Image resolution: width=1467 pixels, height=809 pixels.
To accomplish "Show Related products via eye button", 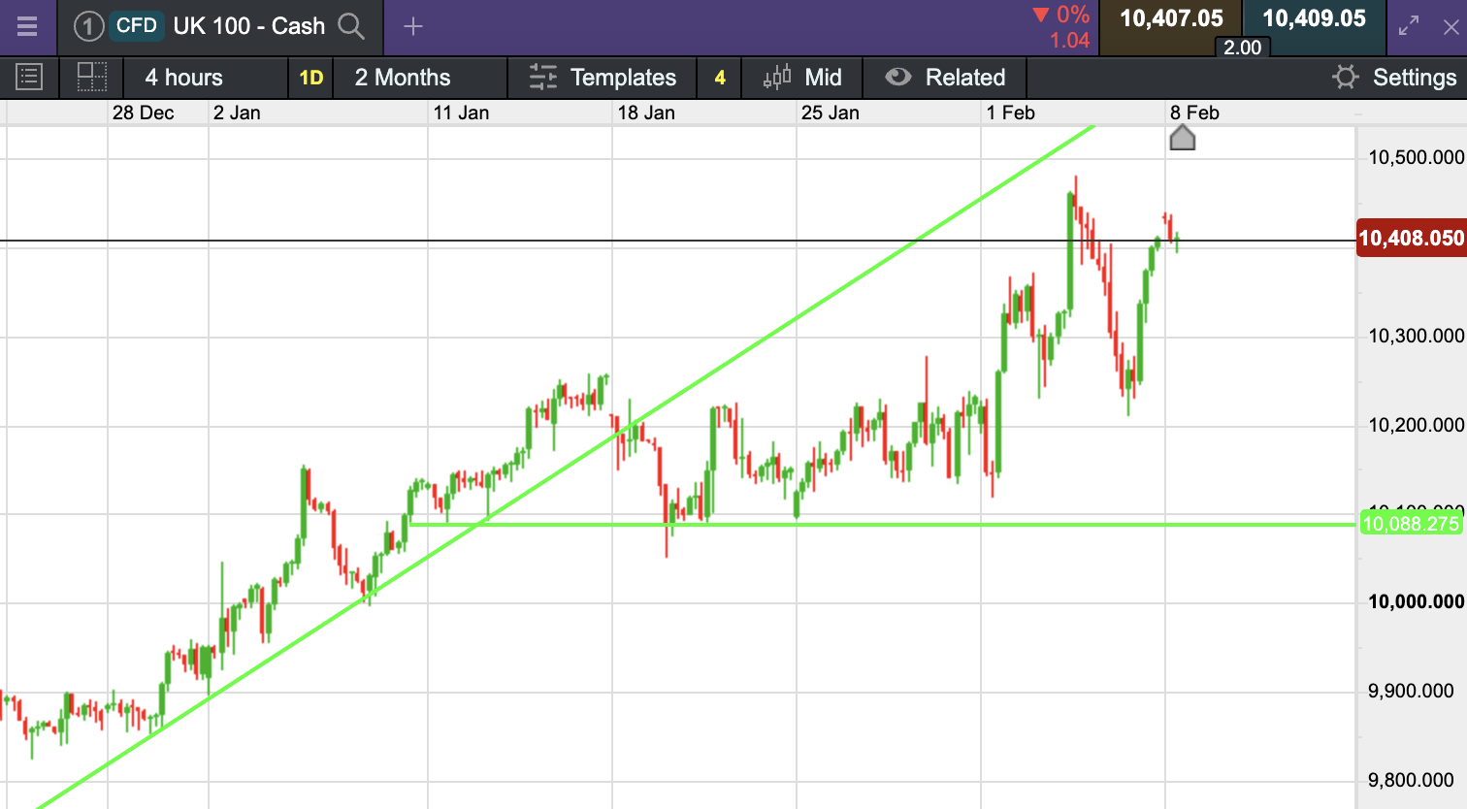I will (x=945, y=78).
